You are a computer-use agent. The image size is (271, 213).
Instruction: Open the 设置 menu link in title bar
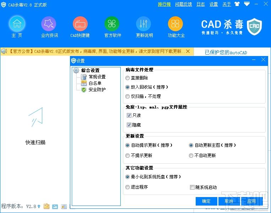pos(213,4)
